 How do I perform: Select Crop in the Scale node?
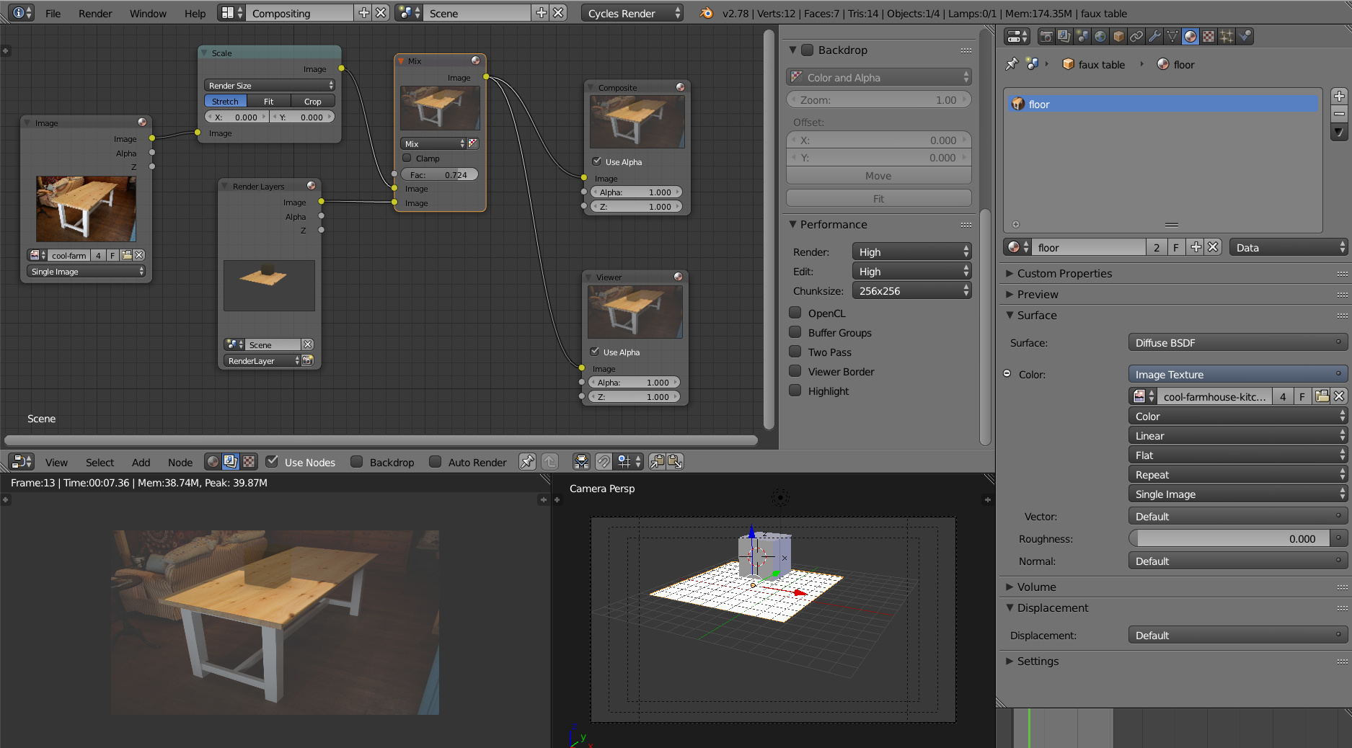tap(312, 102)
